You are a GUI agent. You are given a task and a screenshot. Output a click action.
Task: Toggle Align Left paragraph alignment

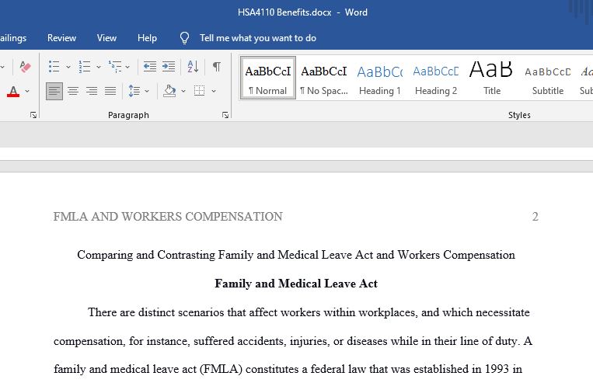[x=54, y=91]
